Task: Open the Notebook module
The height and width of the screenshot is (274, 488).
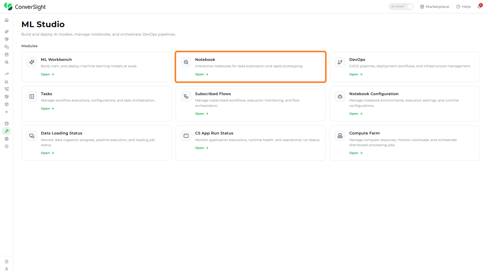Action: (x=250, y=67)
